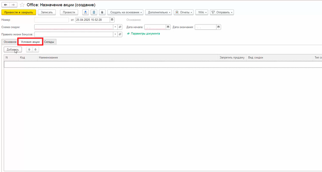Screen dimensions: 322x172
Task: Open calendar for Дата окончания field
Action: point(219,27)
